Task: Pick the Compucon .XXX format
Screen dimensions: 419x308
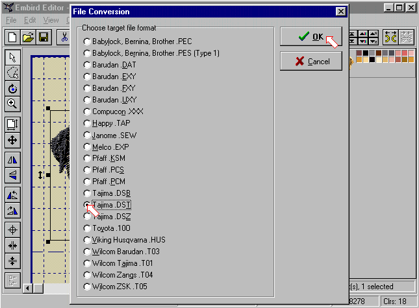Action: [113, 112]
